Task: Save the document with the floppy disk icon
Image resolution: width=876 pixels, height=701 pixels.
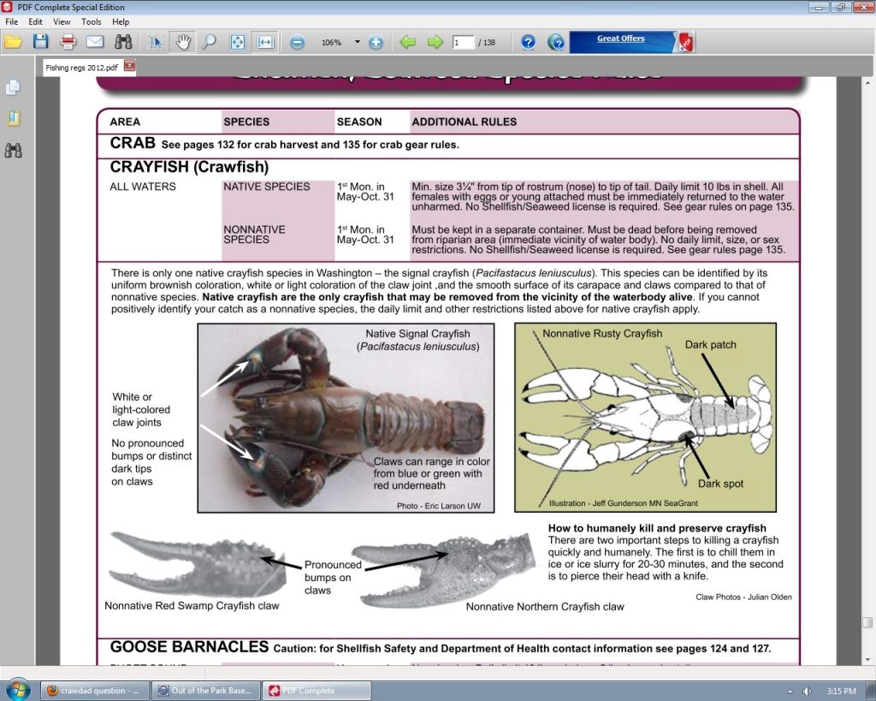Action: pos(40,42)
